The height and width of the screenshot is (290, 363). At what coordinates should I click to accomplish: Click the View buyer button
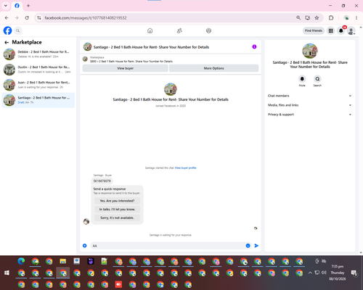tap(126, 68)
